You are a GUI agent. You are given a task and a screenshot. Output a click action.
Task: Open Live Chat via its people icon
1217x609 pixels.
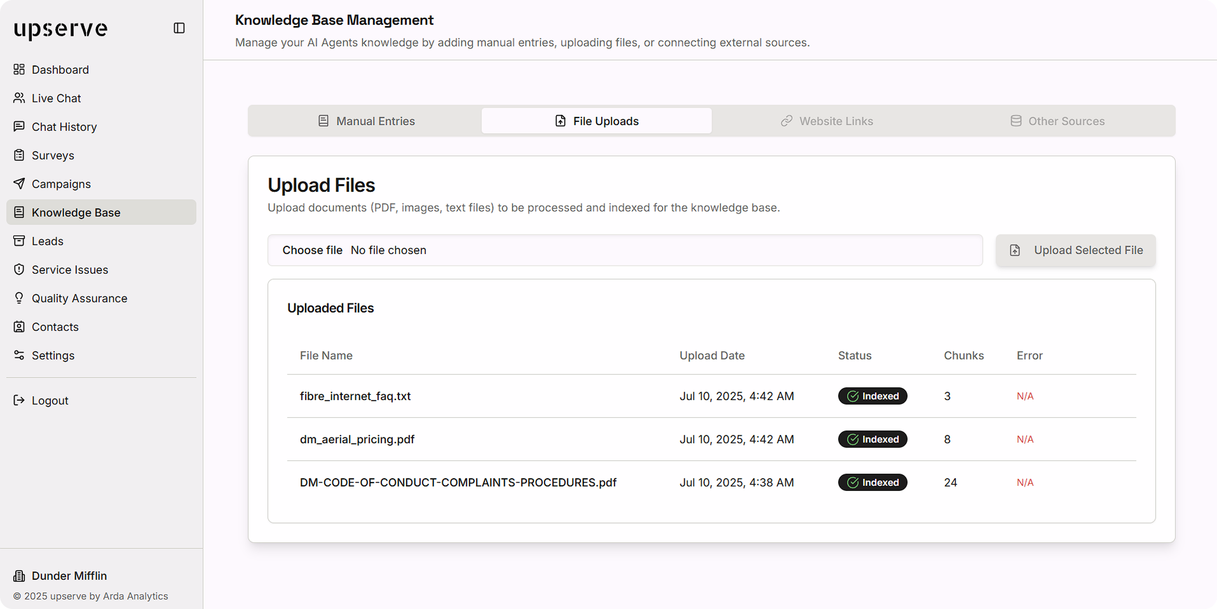click(19, 98)
